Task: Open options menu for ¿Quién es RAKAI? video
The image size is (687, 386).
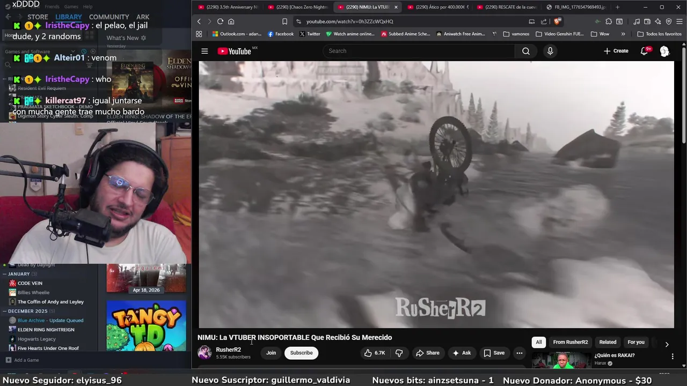Action: (x=673, y=356)
